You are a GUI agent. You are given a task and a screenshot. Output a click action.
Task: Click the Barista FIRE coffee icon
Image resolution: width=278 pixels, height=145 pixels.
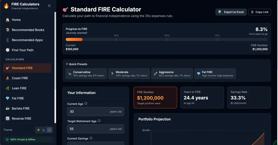(x=8, y=108)
